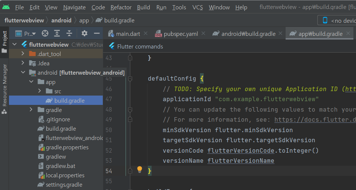This screenshot has width=356, height=190.
Task: Open the Window menu
Action: click(x=219, y=7)
